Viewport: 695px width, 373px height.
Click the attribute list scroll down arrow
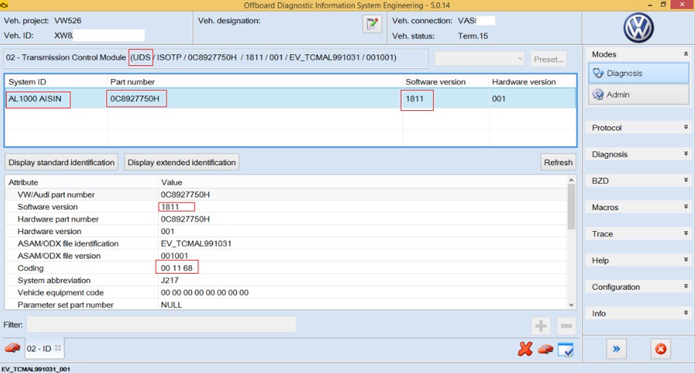click(571, 305)
